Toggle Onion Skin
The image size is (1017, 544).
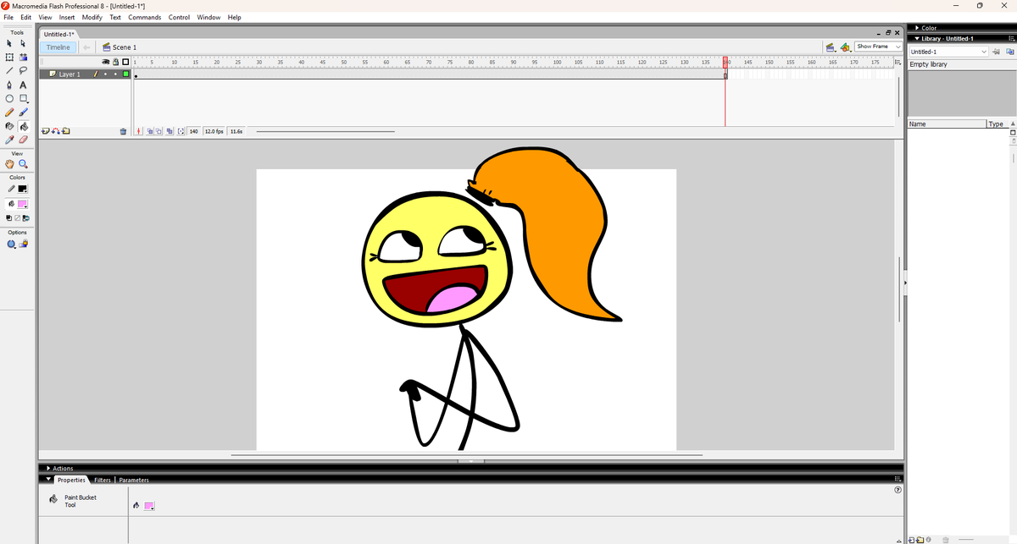pos(151,131)
